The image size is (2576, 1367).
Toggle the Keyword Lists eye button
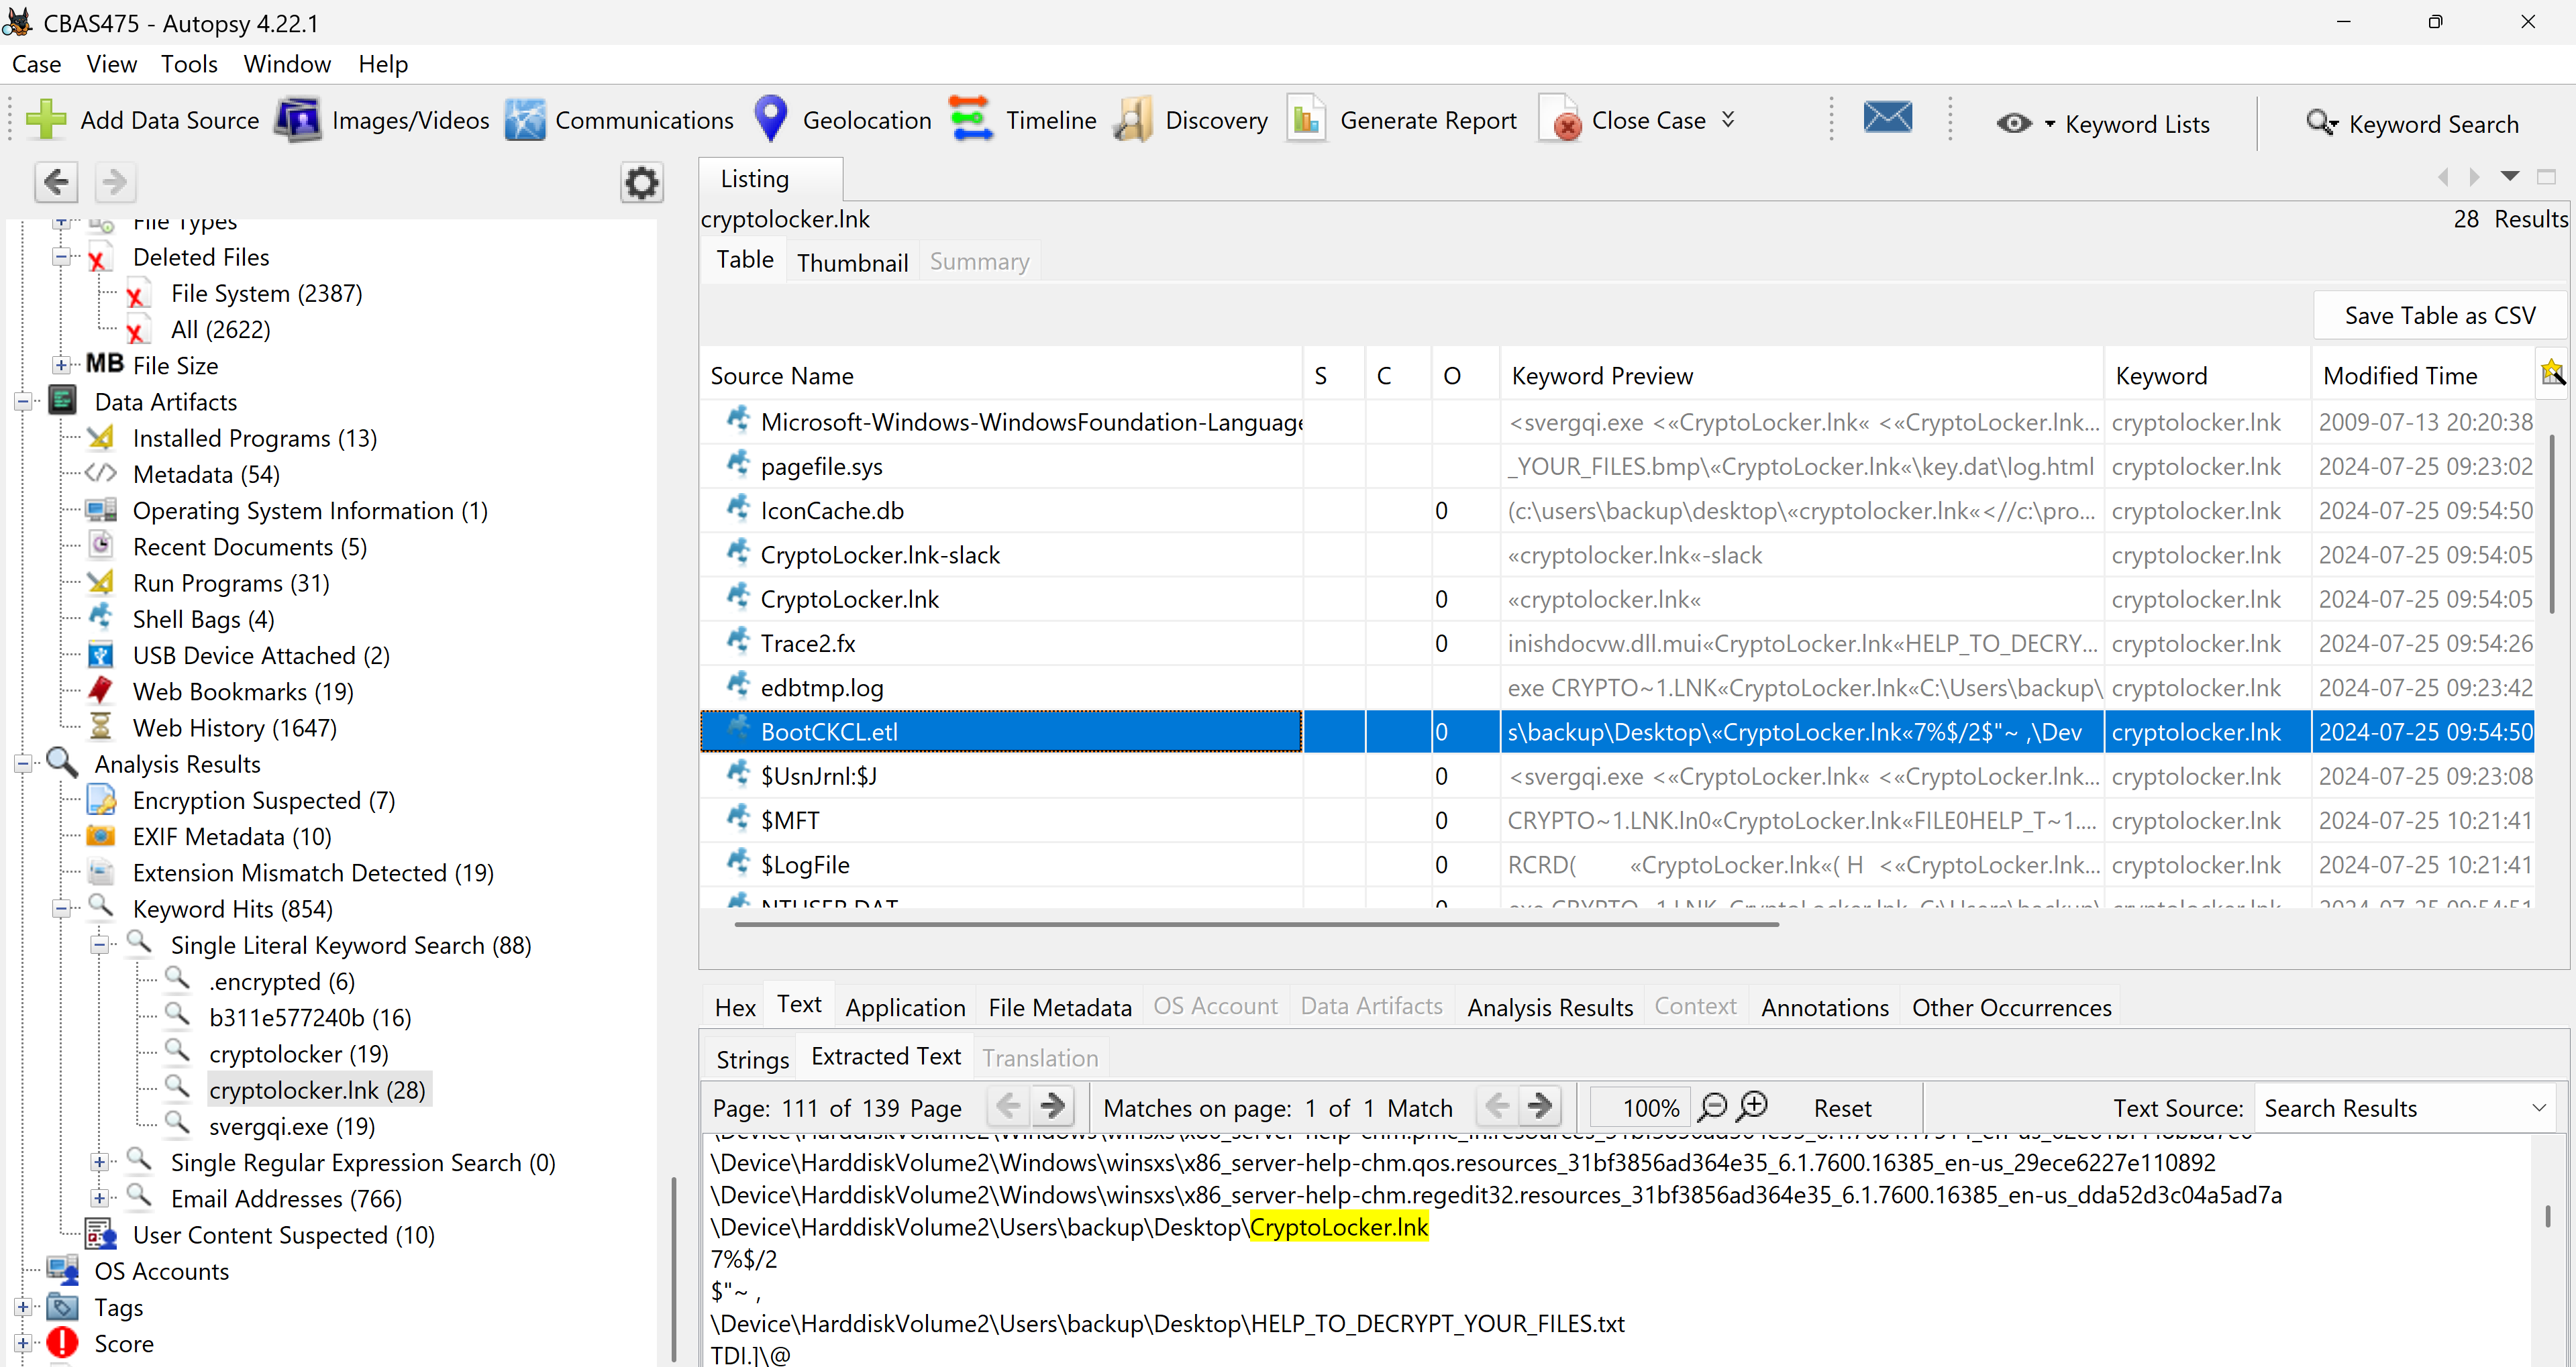click(x=2014, y=123)
